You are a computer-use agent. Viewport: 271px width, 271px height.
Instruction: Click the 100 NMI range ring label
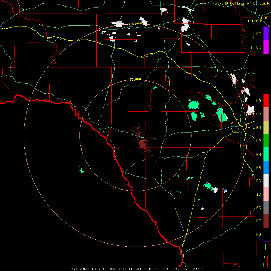pyautogui.click(x=135, y=24)
